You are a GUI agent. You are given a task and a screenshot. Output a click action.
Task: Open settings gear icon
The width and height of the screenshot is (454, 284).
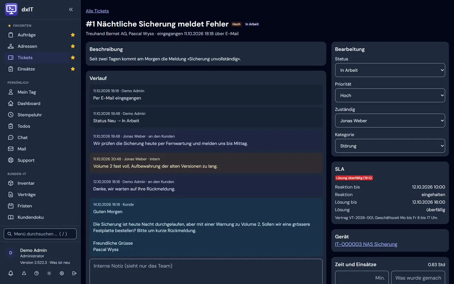coord(62,273)
